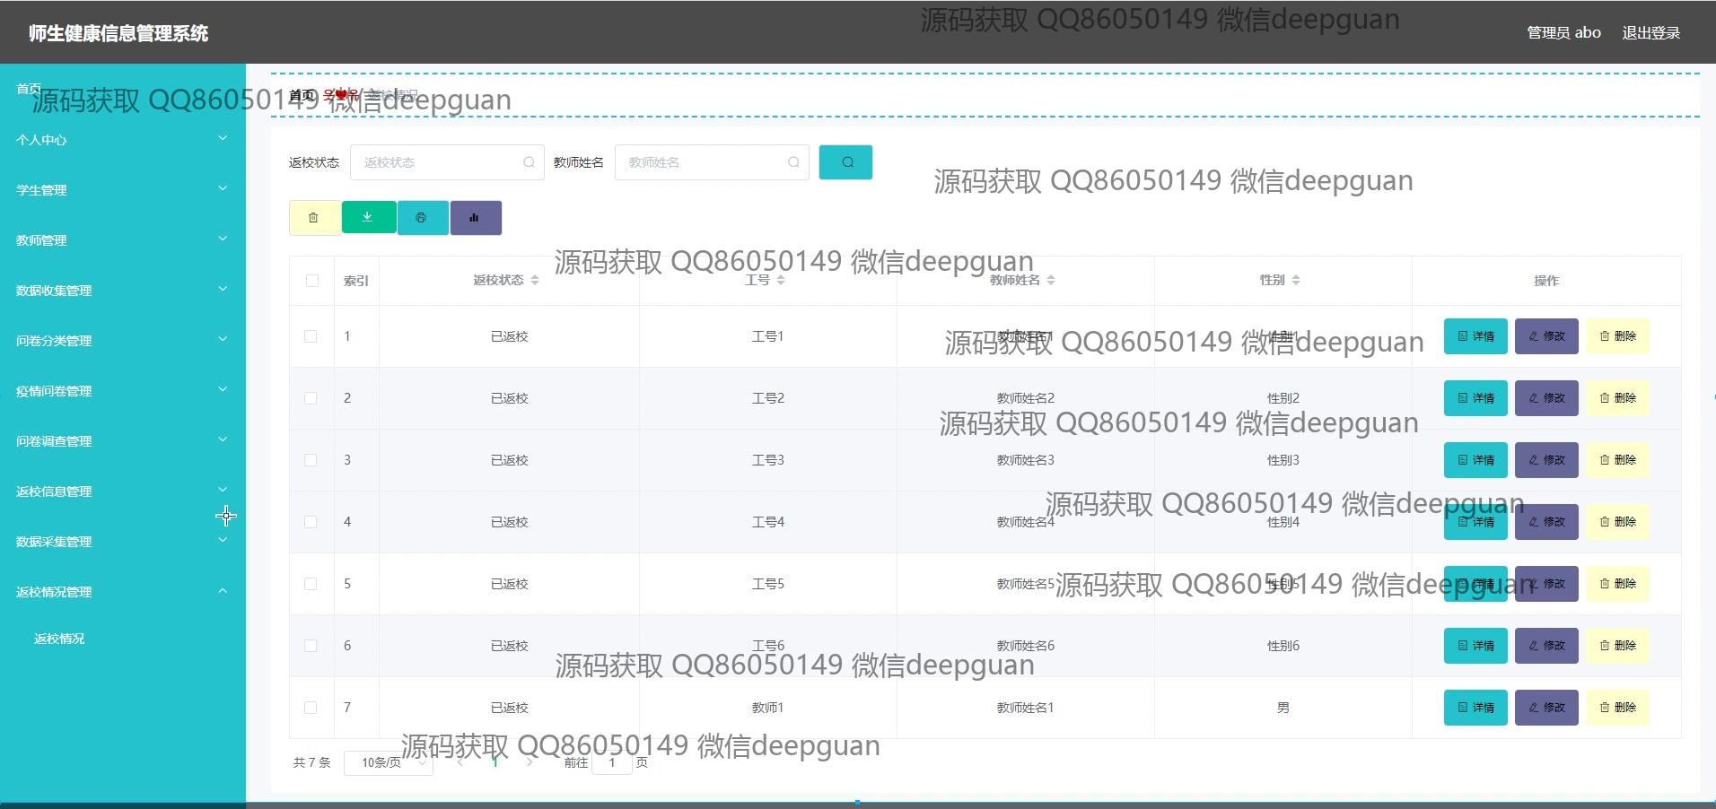1716x809 pixels.
Task: Select page 1 in pagination
Action: point(495,762)
